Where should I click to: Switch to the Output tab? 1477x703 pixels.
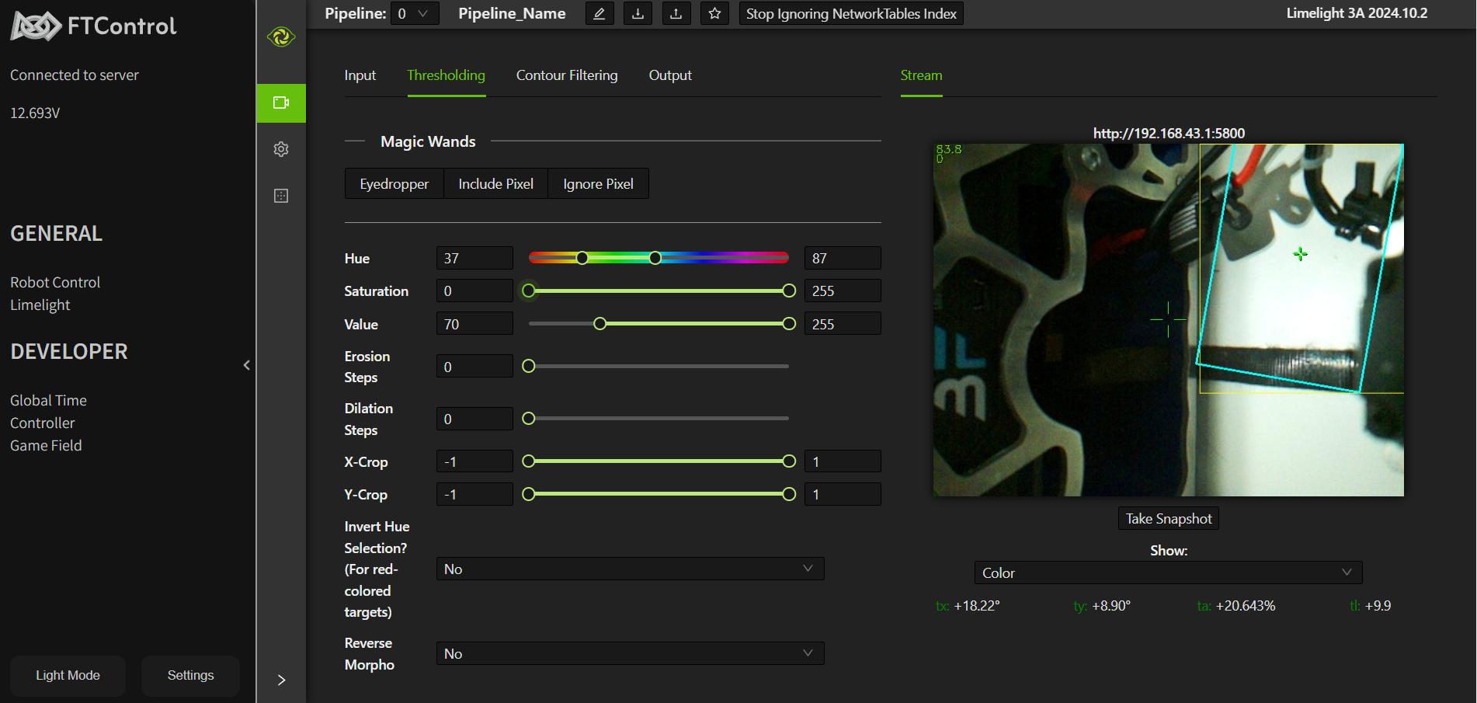click(669, 75)
